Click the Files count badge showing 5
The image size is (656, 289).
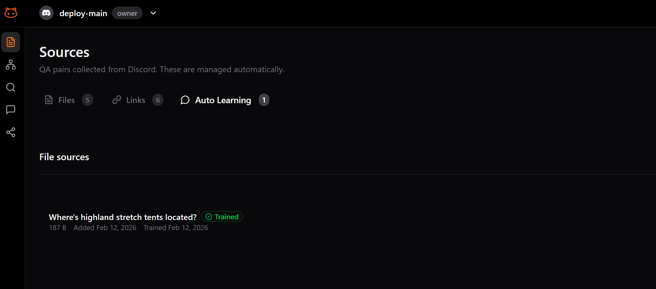point(88,100)
